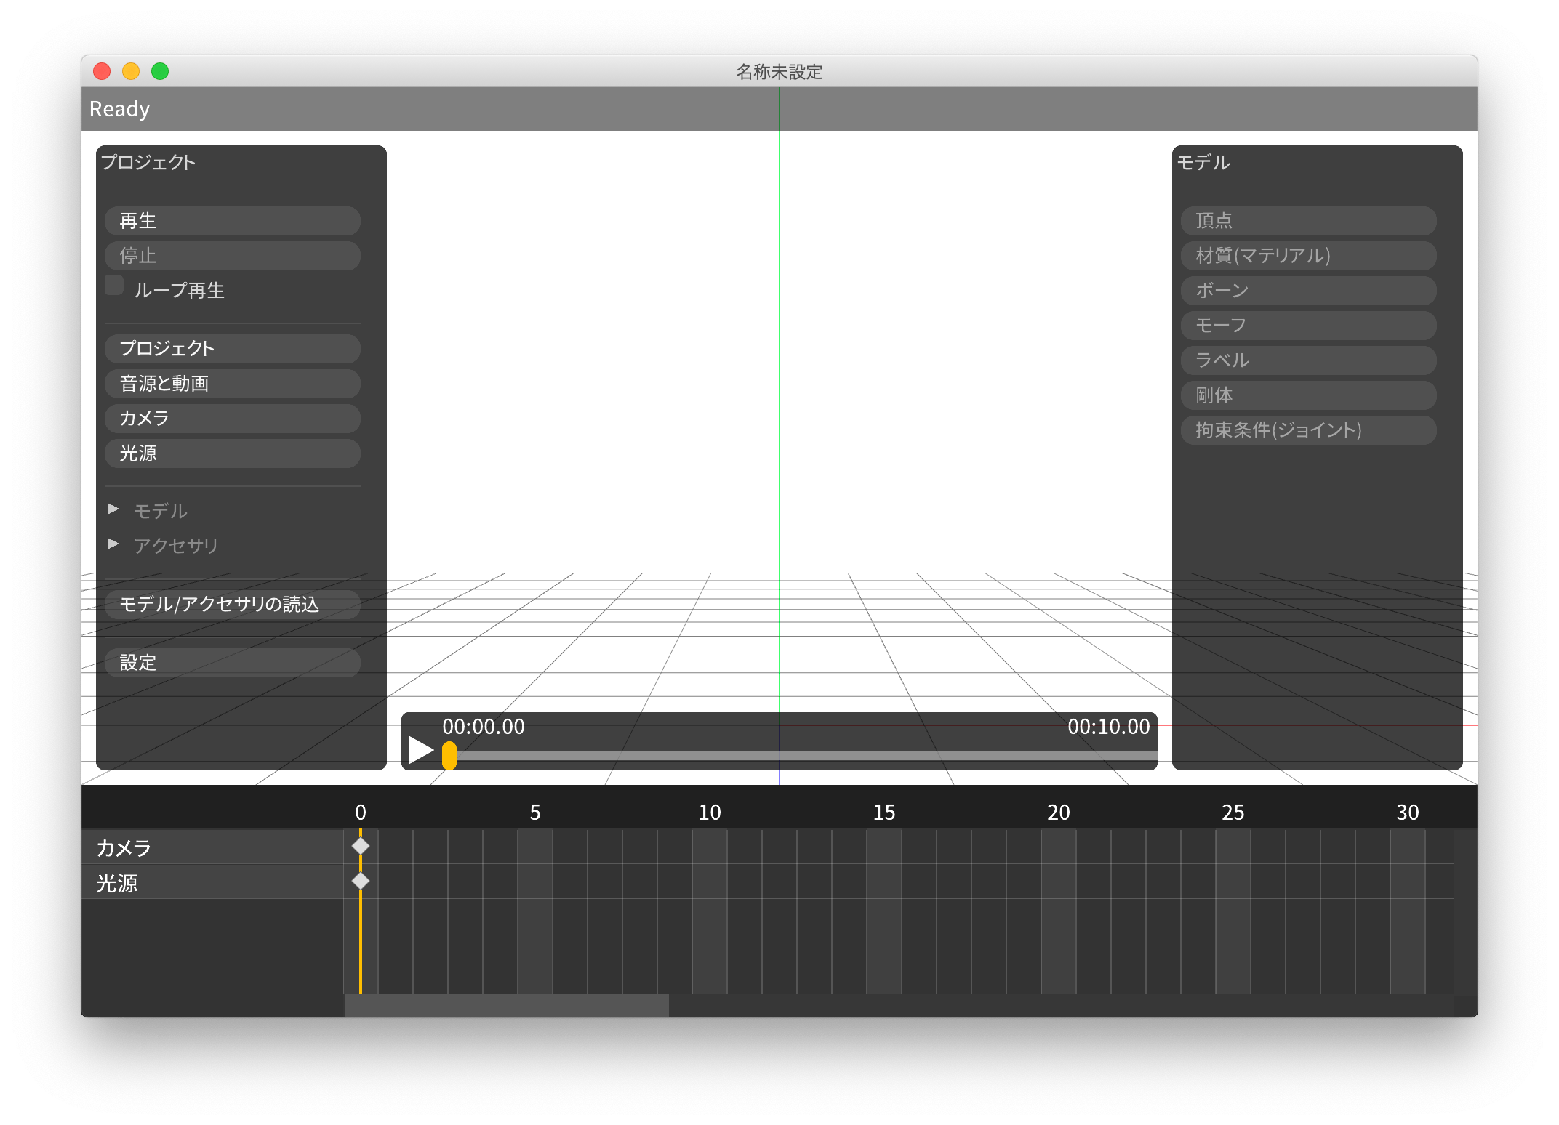This screenshot has height=1125, width=1559.
Task: Open the 音源と動画 panel
Action: click(x=233, y=384)
